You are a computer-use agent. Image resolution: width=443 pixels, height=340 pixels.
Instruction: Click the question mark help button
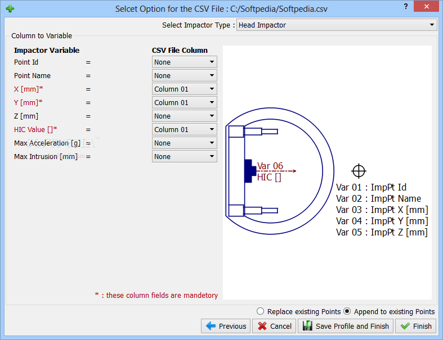coord(406,6)
